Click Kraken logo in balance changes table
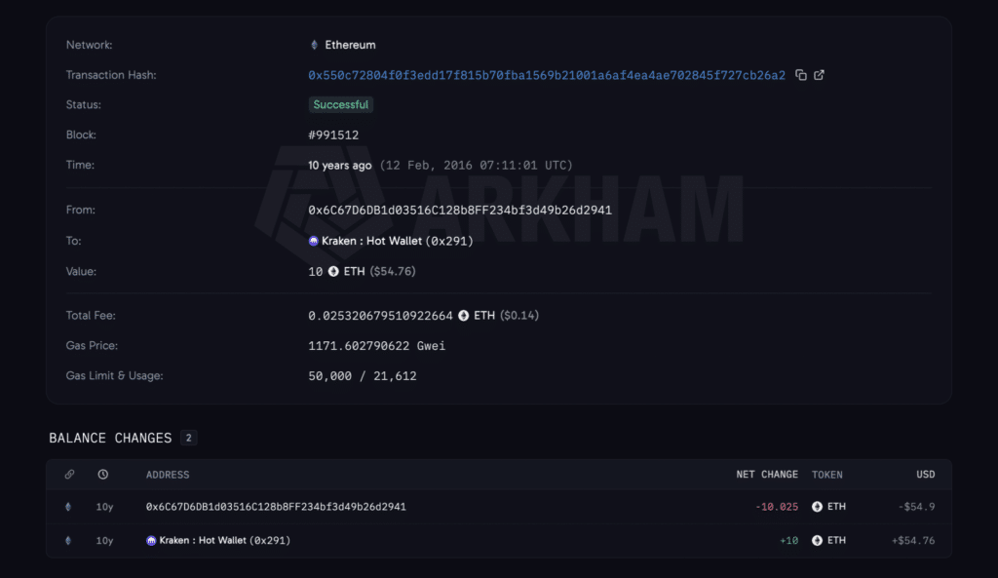 [151, 540]
